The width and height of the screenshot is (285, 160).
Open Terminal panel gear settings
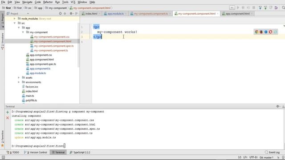click(278, 106)
